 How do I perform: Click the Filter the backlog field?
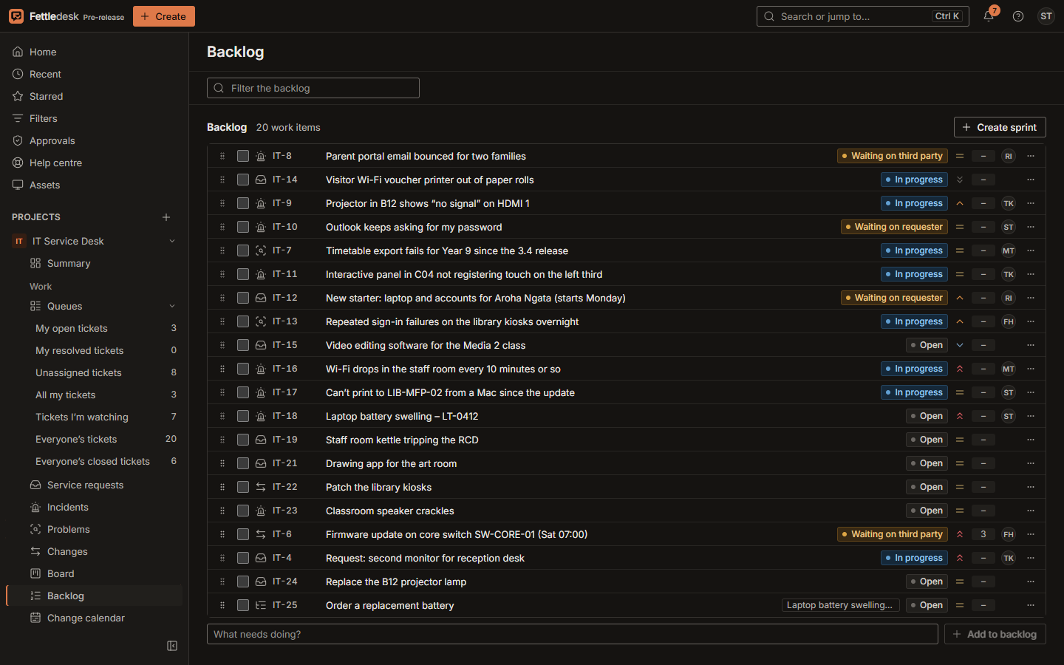click(x=313, y=88)
